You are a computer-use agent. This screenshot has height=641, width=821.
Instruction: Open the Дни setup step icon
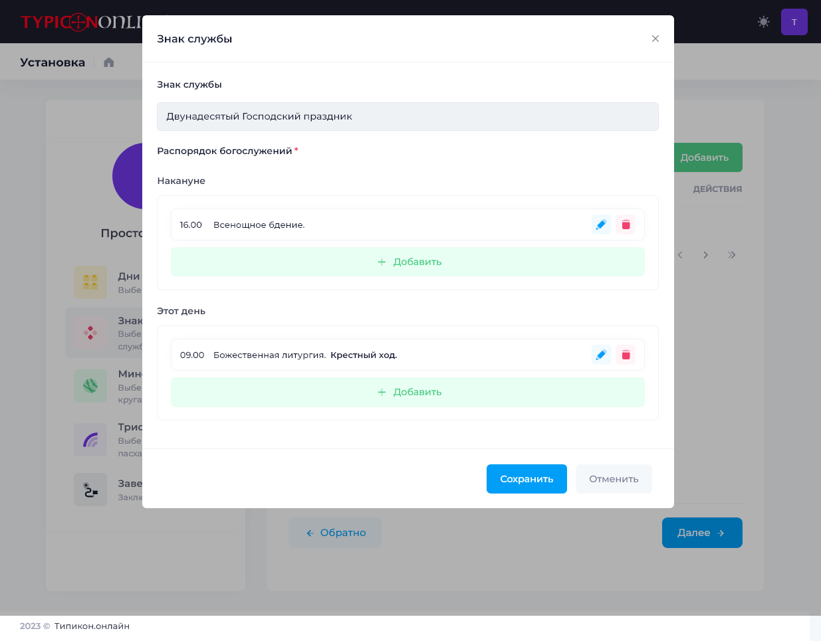pyautogui.click(x=90, y=282)
